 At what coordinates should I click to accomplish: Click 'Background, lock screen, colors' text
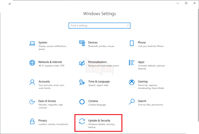point(104,66)
